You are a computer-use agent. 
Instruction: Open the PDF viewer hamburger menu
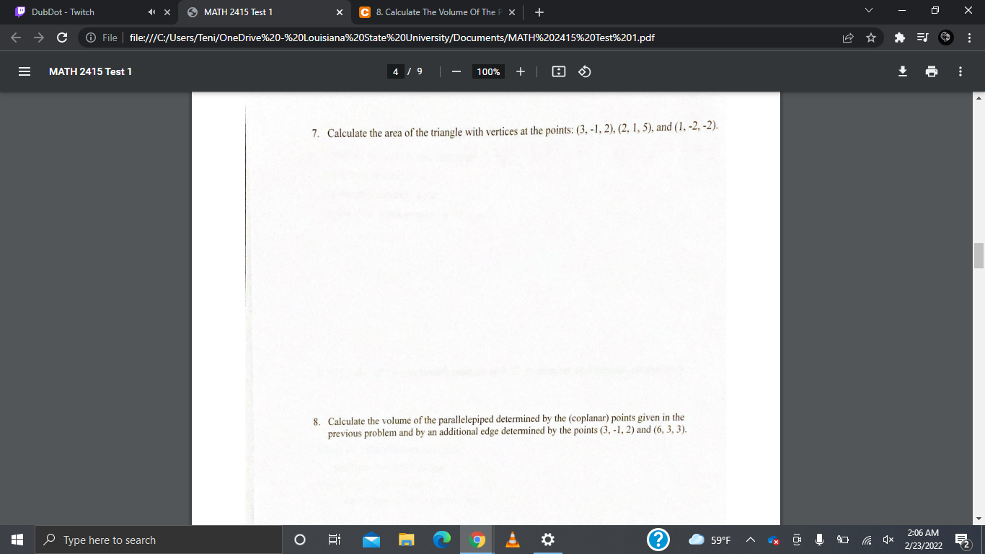pos(24,71)
